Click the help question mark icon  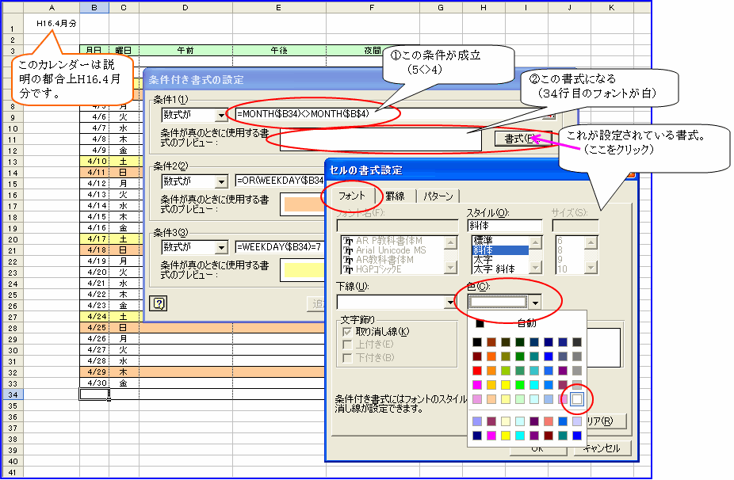(x=158, y=302)
